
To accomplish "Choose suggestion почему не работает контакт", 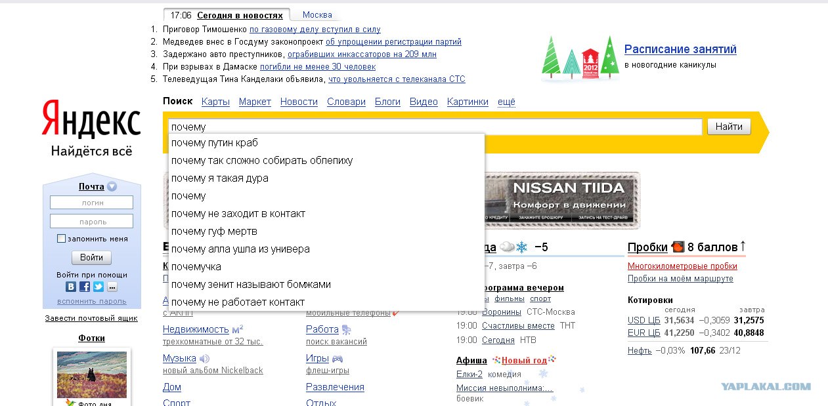I will 326,302.
